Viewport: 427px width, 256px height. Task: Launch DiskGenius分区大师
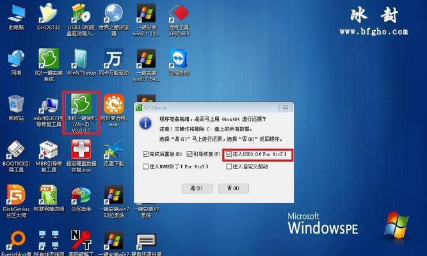pyautogui.click(x=17, y=202)
